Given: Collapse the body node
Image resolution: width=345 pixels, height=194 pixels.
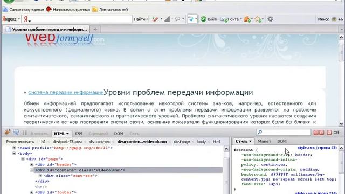Looking at the screenshot, I should tap(14, 153).
